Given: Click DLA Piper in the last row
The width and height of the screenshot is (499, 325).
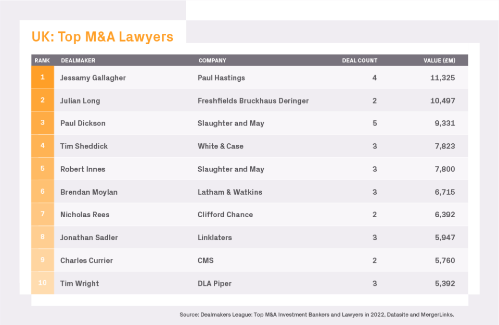Looking at the screenshot, I should pos(214,283).
